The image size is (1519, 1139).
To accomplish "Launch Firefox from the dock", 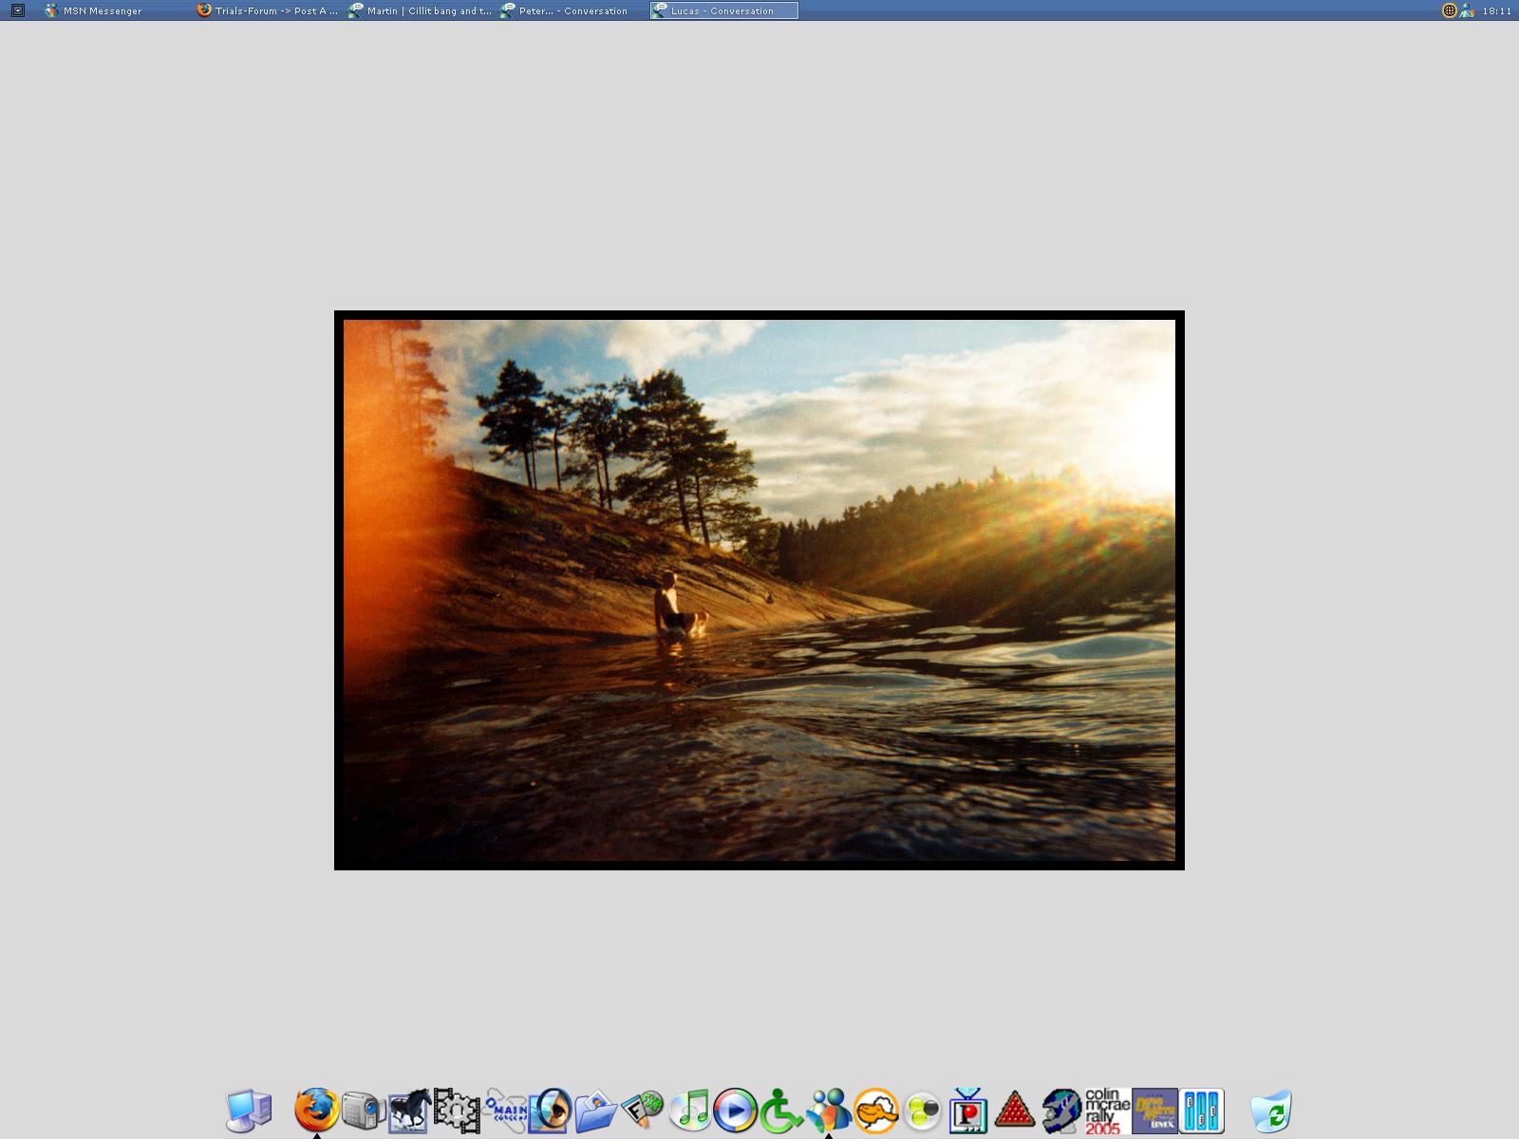I will point(317,1111).
